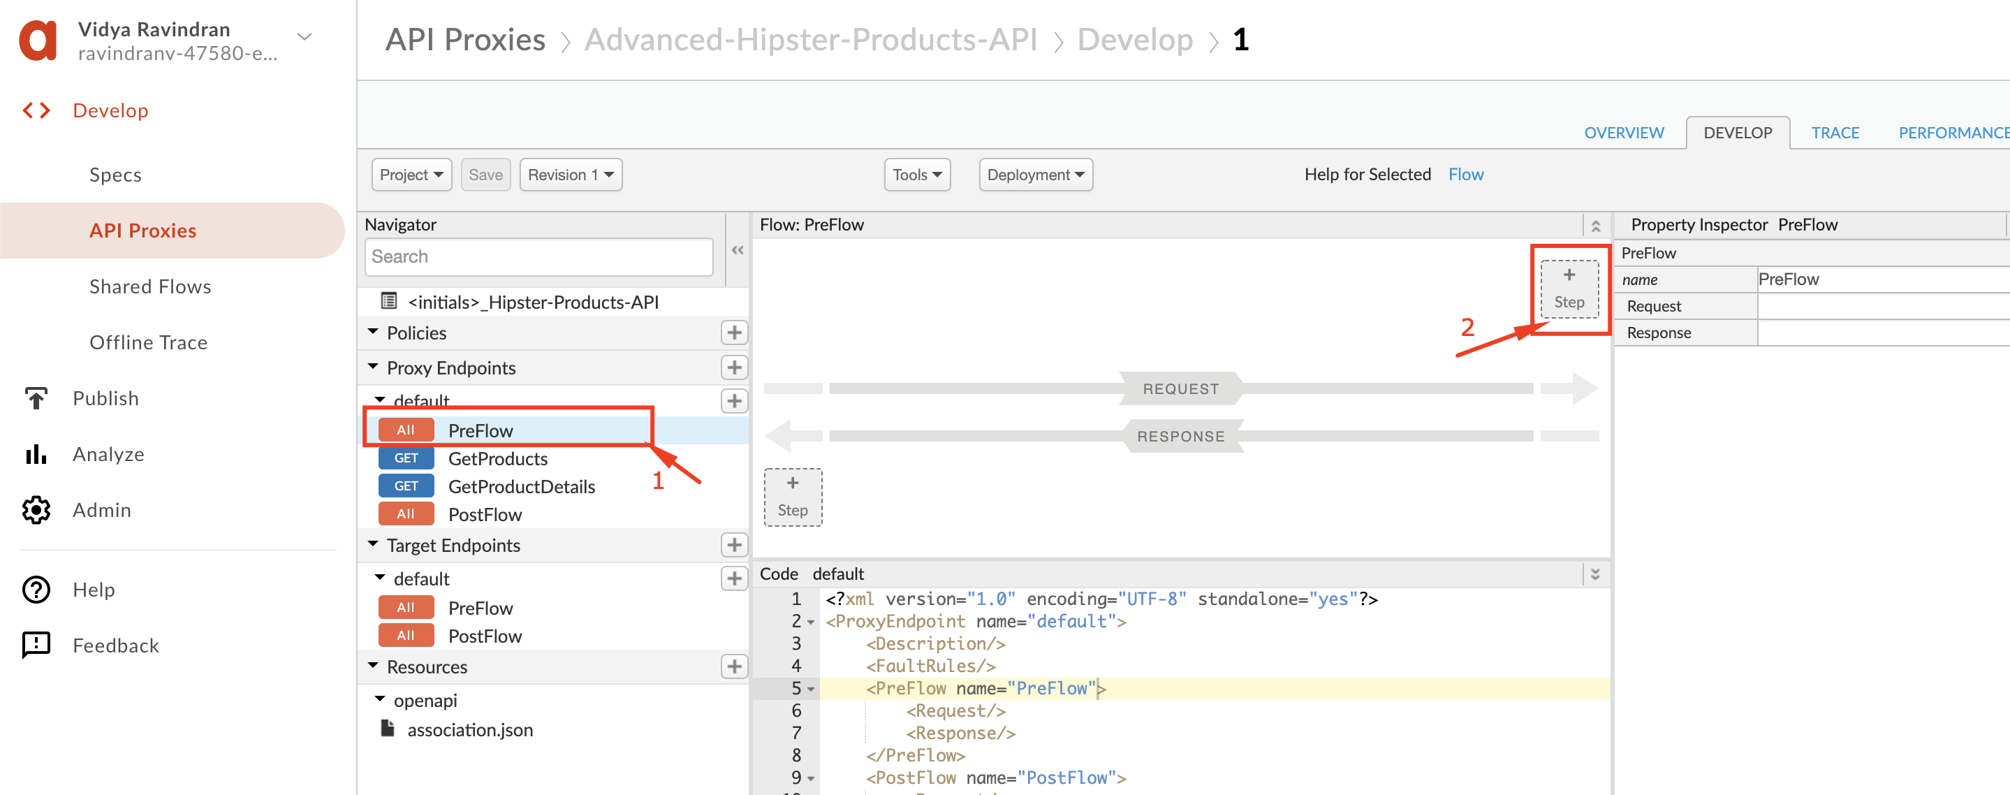The width and height of the screenshot is (2010, 795).
Task: Click the Navigator Search field
Action: coord(538,256)
